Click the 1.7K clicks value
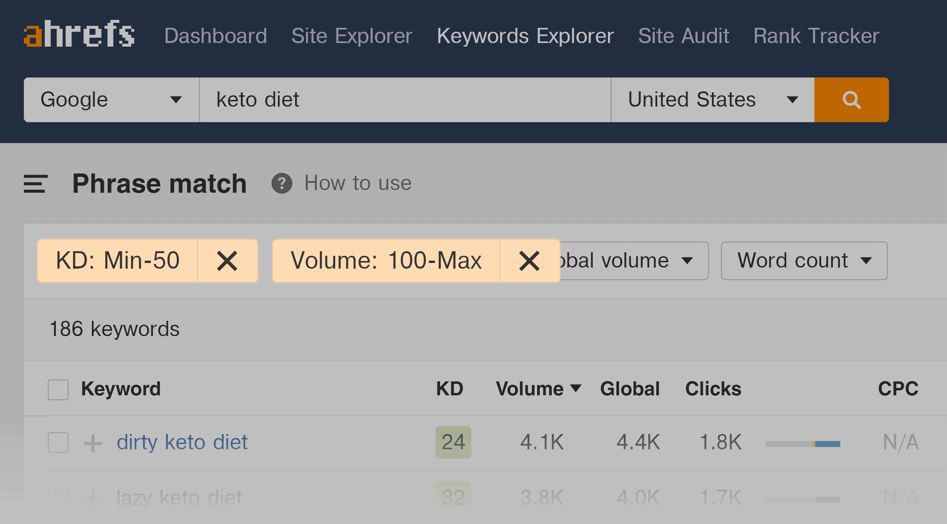Viewport: 947px width, 524px height. pyautogui.click(x=720, y=498)
